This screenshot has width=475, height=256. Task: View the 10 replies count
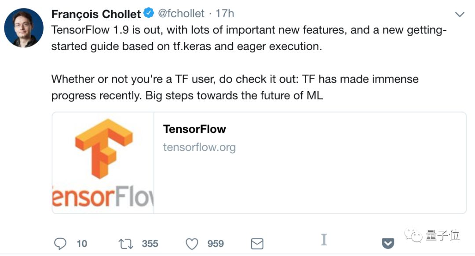click(82, 243)
